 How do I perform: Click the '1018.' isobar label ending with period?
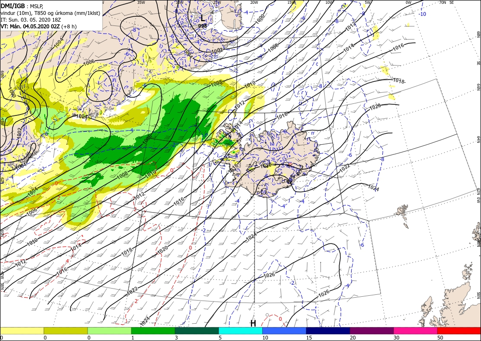pos(399,81)
